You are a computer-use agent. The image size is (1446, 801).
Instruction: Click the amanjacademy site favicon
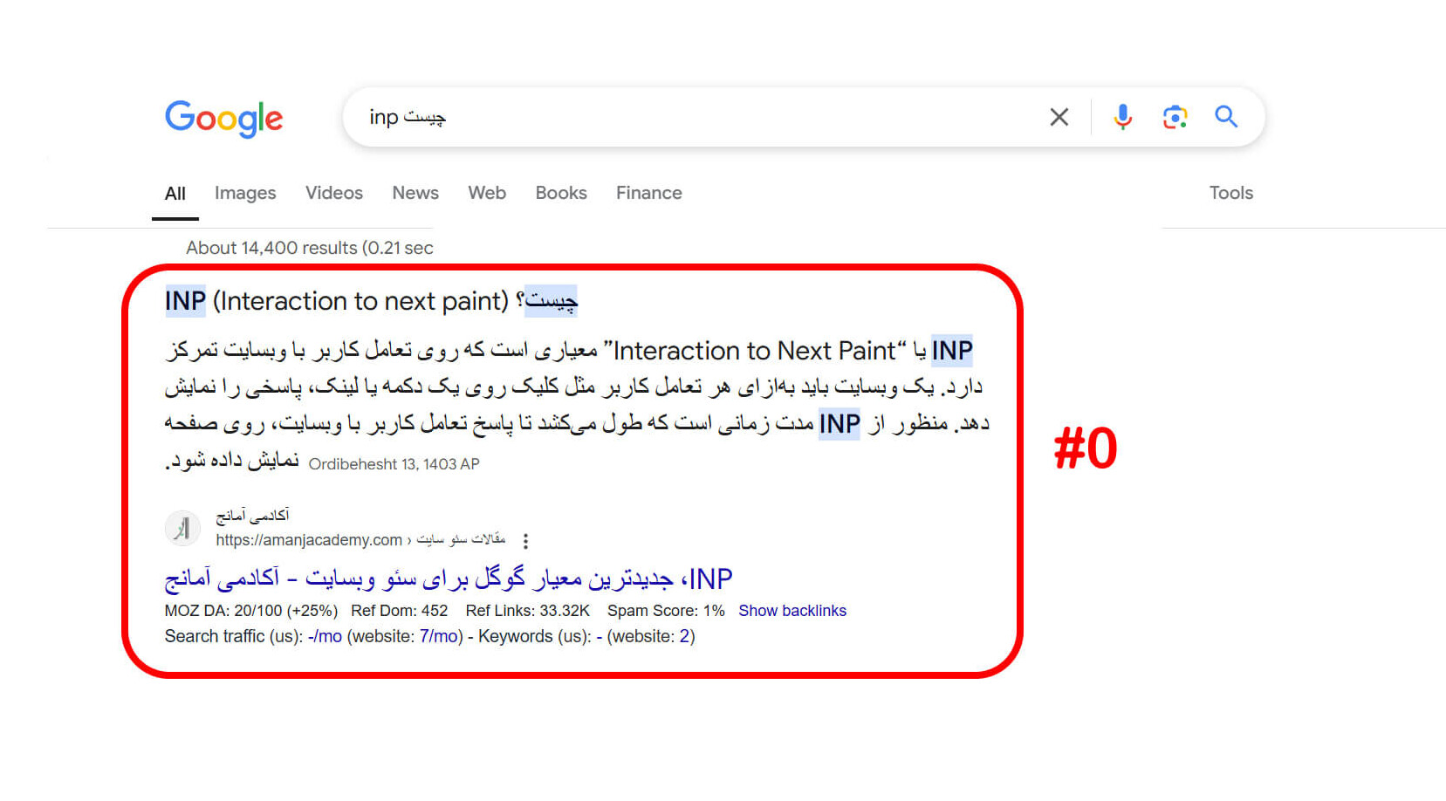182,528
